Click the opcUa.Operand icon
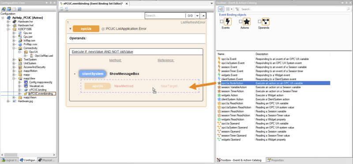 [219, 123]
